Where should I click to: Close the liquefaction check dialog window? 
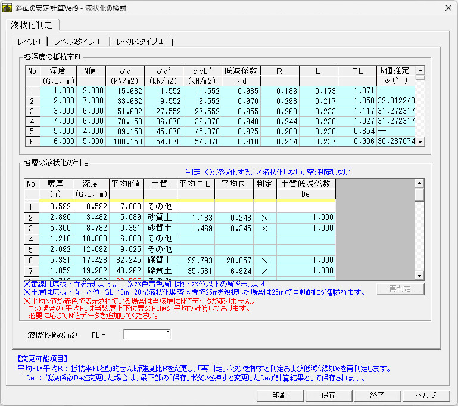click(x=448, y=8)
